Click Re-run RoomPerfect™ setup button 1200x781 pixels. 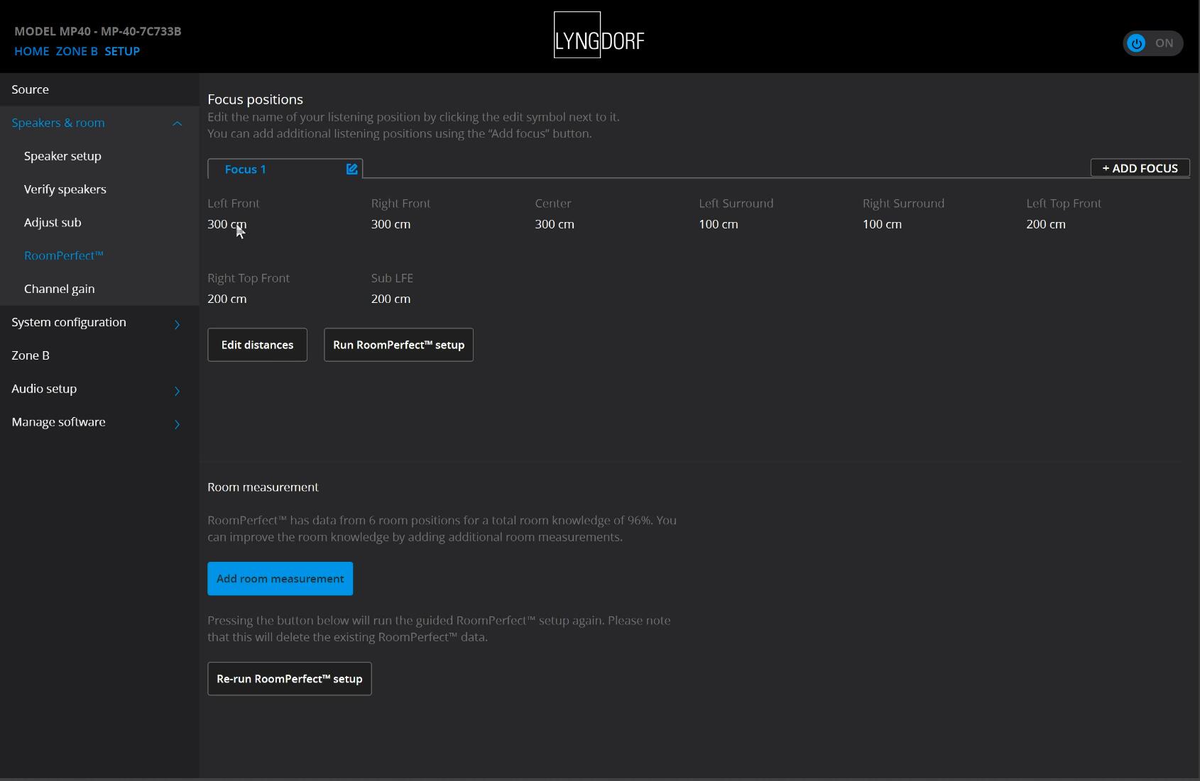click(289, 679)
